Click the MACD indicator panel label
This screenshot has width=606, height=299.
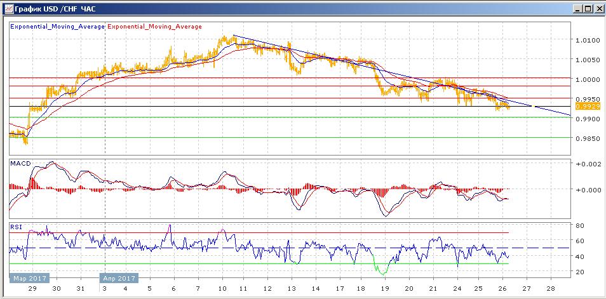click(19, 164)
